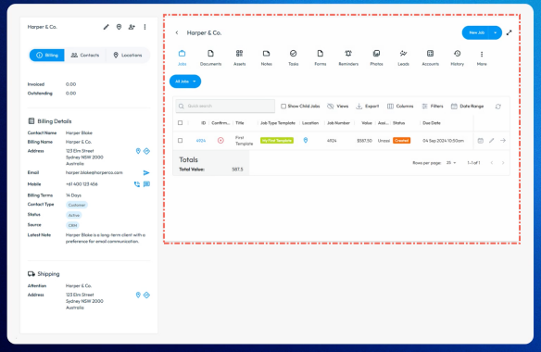541x352 pixels.
Task: Click email harper.blake@harperco.com
Action: click(x=94, y=172)
